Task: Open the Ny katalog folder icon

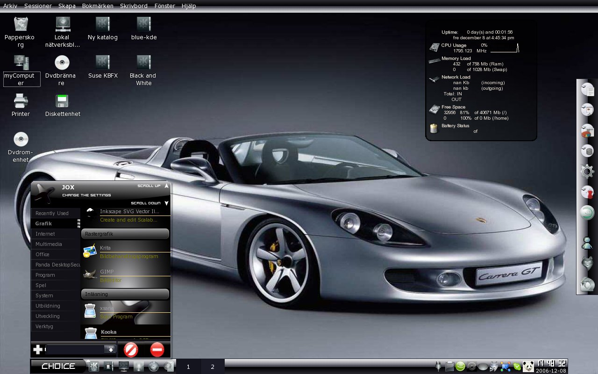Action: click(102, 29)
